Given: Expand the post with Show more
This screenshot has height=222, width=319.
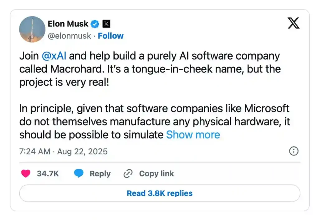Looking at the screenshot, I should click(x=193, y=135).
